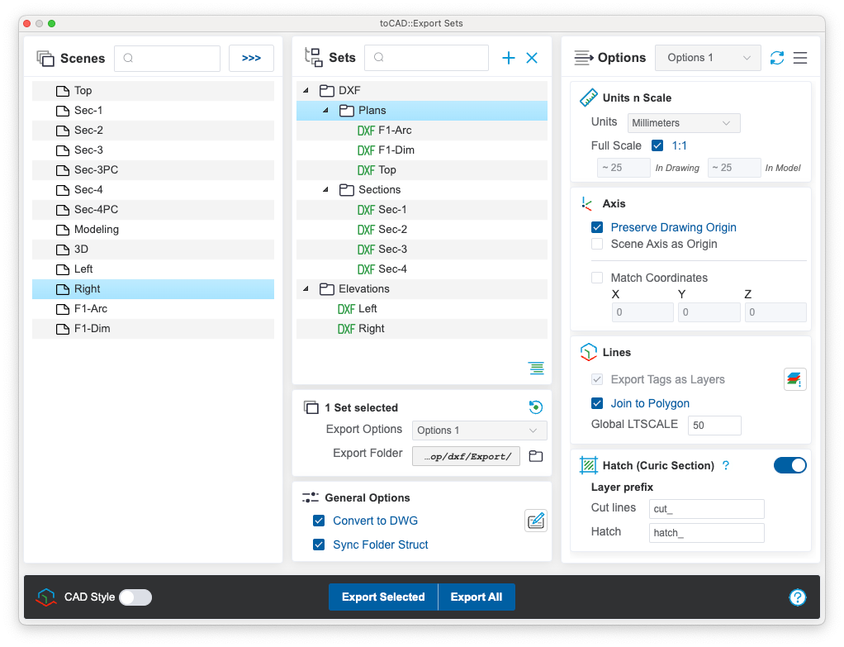Click the reset icon in the Set selected panel
844x647 pixels.
(536, 407)
